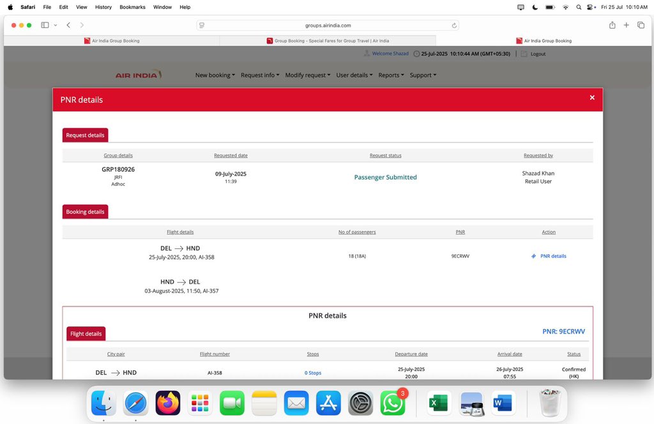Reload the page with refresh icon
This screenshot has width=654, height=424.
(454, 26)
